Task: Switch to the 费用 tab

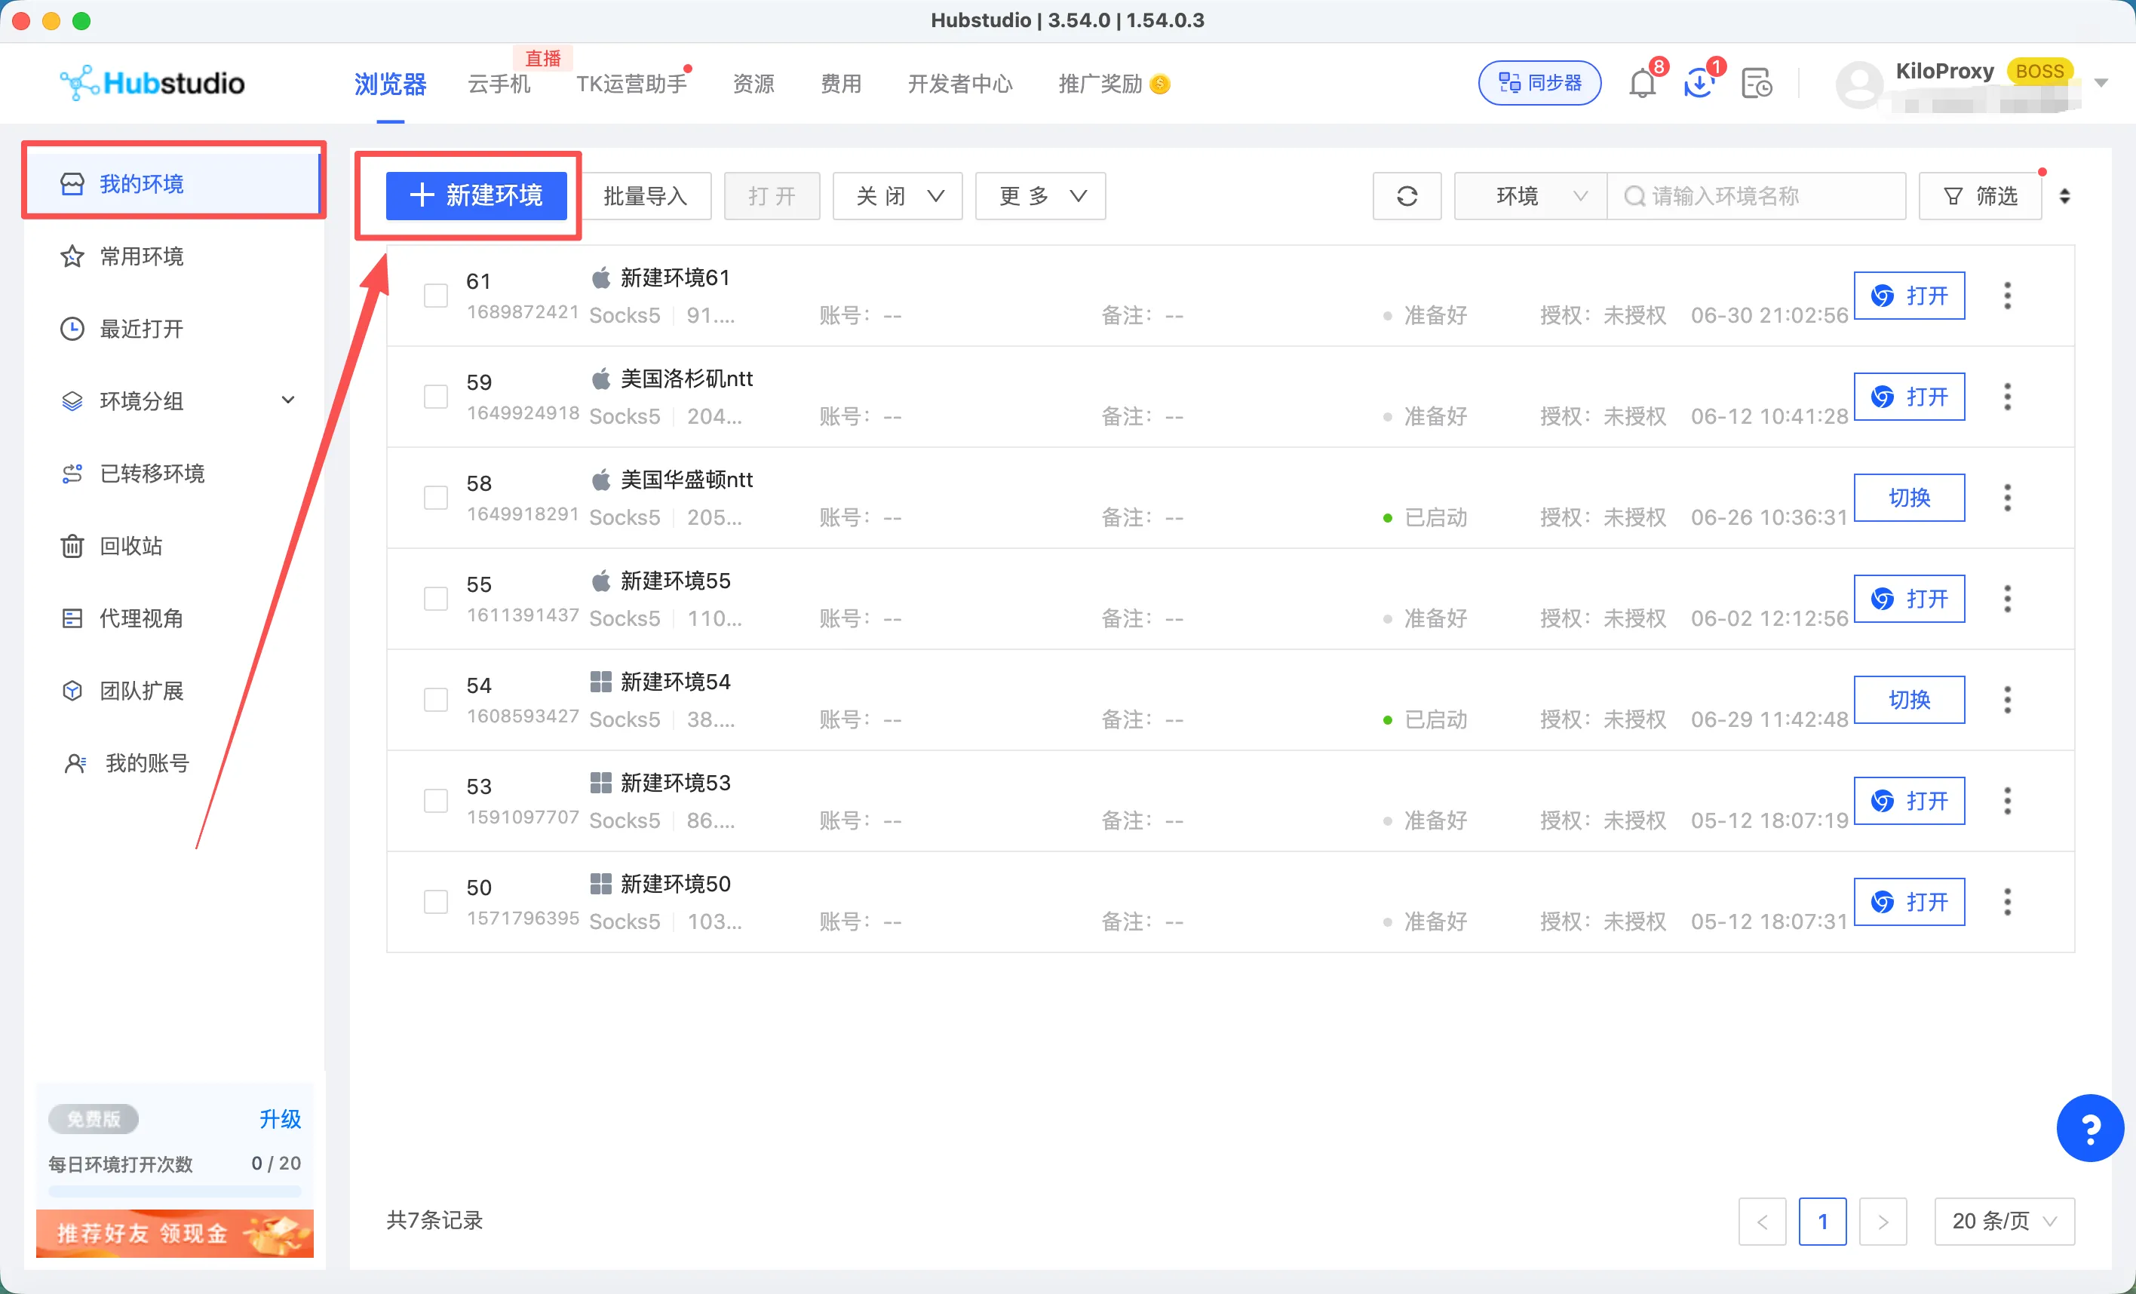Action: coord(841,84)
